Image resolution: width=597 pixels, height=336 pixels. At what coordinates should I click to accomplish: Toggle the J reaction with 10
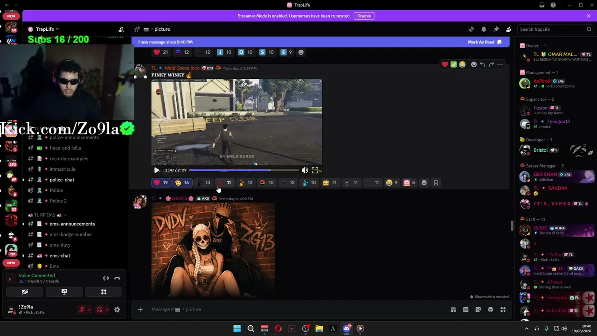224,52
